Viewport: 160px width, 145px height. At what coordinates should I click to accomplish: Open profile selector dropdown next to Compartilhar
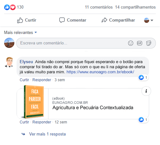point(149,20)
